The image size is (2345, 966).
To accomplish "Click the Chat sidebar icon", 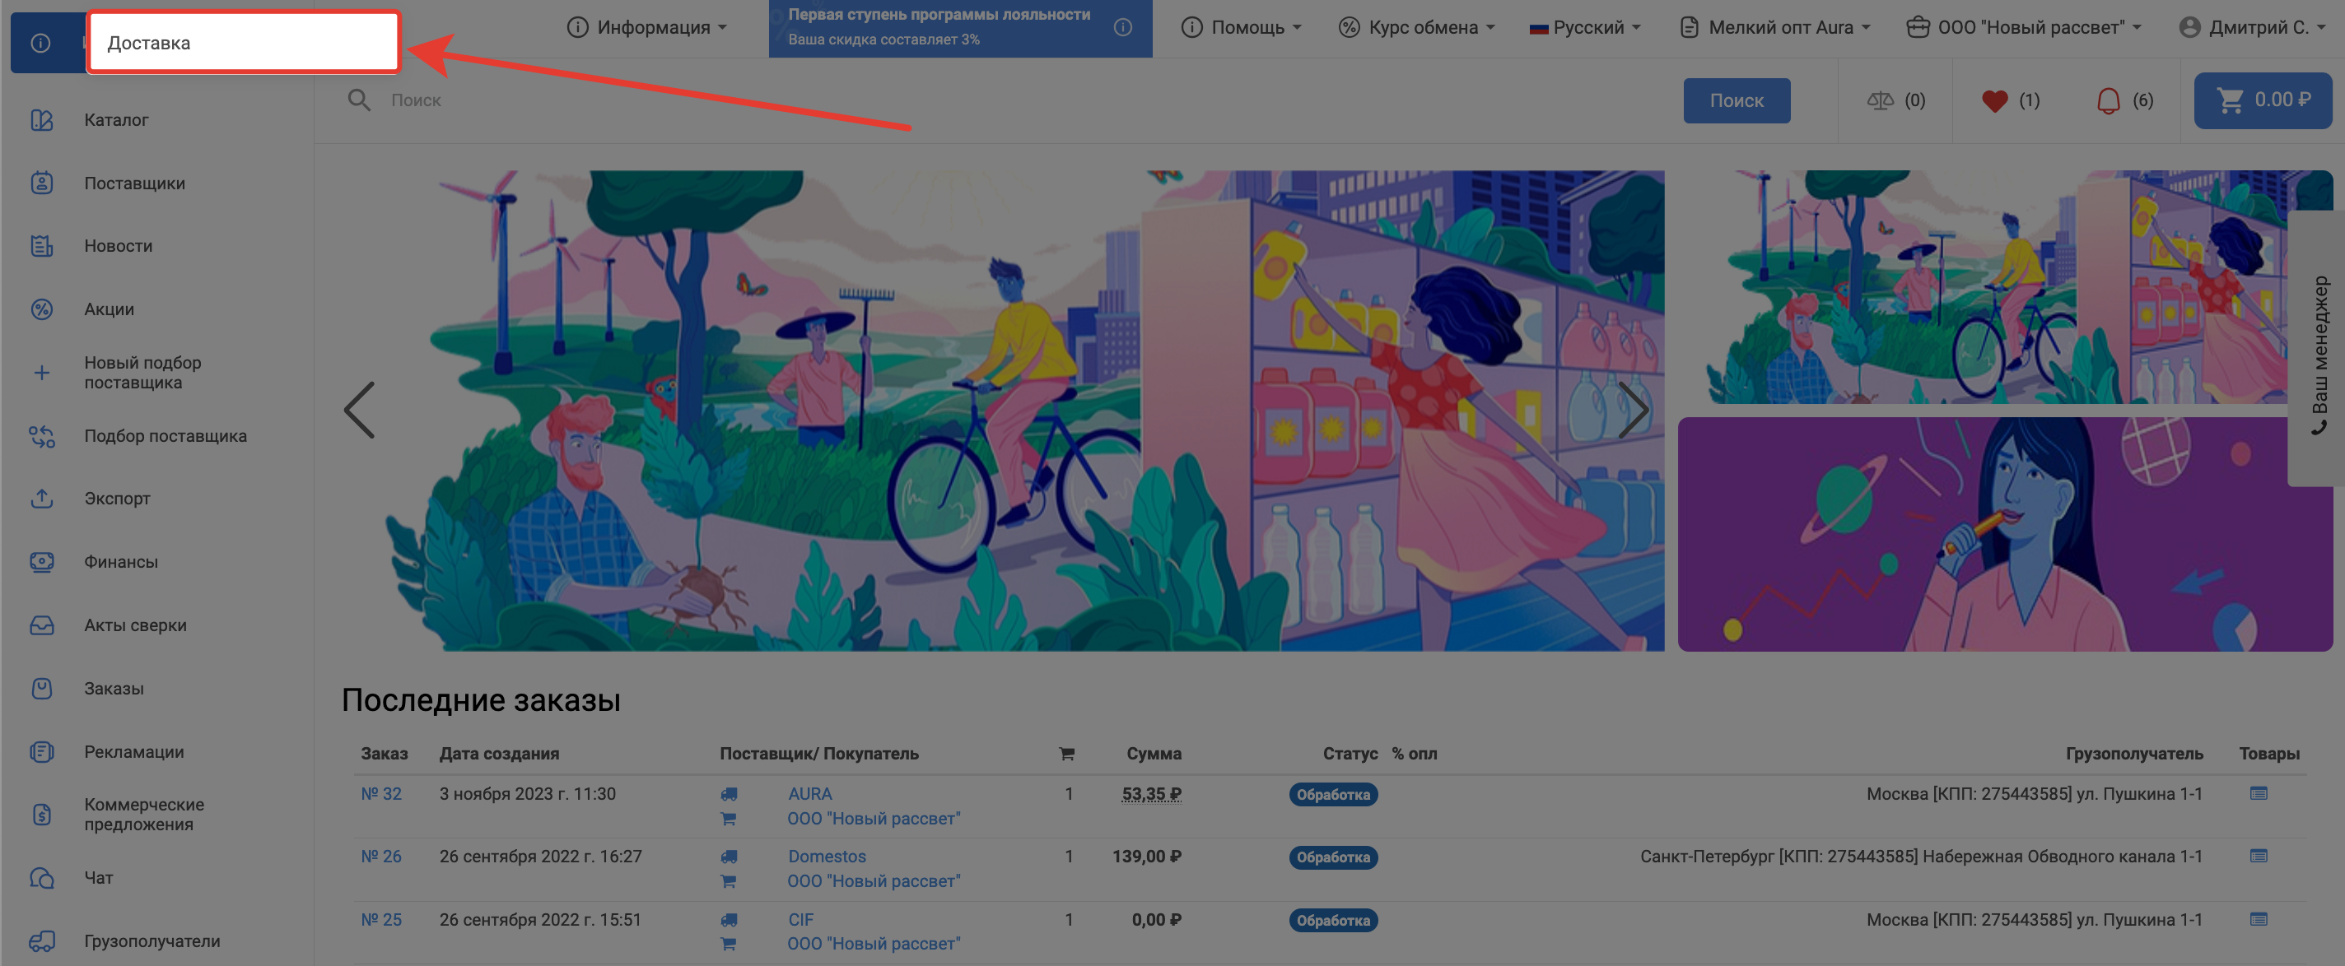I will [x=42, y=878].
